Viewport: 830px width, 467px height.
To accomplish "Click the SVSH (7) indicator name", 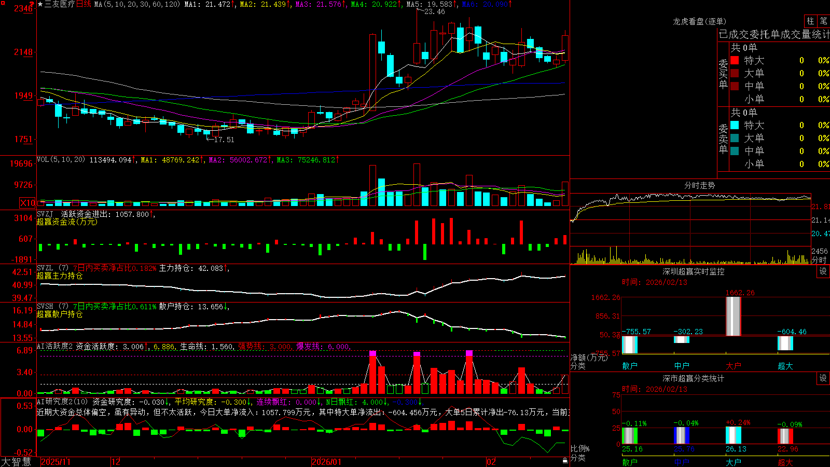I will 52,307.
